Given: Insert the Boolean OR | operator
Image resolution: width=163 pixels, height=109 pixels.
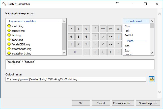Looking at the screenshot, I should click(x=118, y=37).
